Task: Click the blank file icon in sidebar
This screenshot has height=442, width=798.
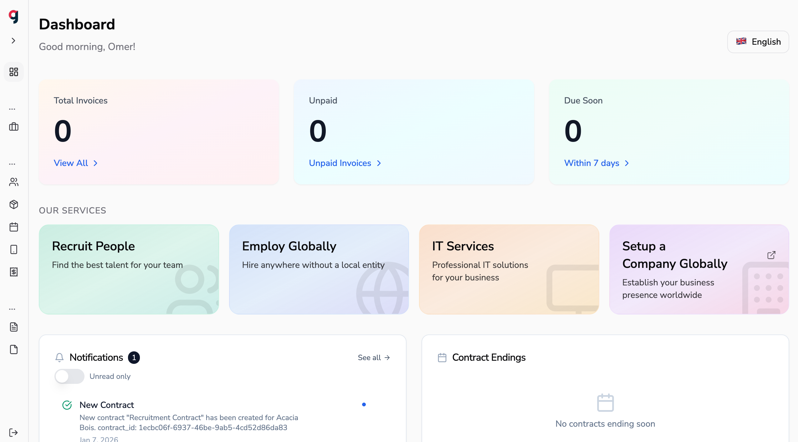Action: 14,349
